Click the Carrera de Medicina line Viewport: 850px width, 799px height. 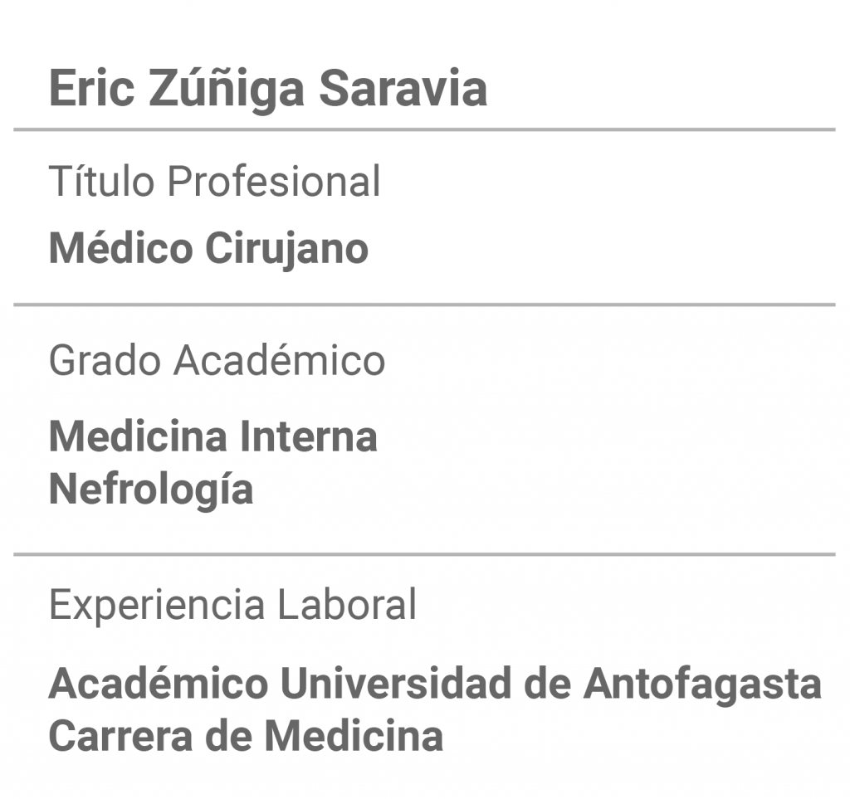click(x=246, y=736)
